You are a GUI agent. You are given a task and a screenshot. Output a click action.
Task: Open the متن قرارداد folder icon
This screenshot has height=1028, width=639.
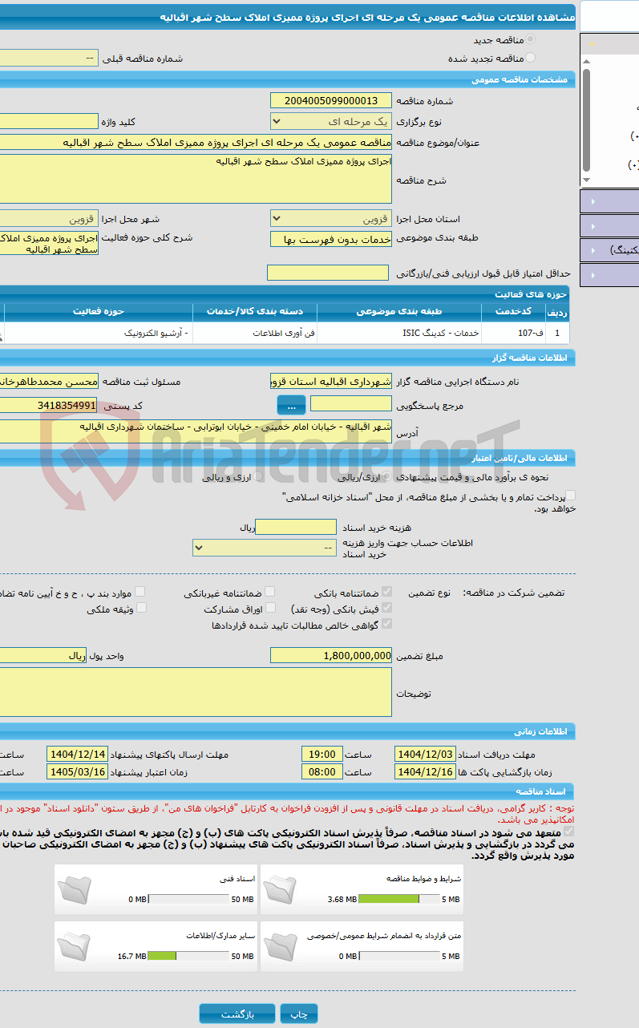(280, 946)
